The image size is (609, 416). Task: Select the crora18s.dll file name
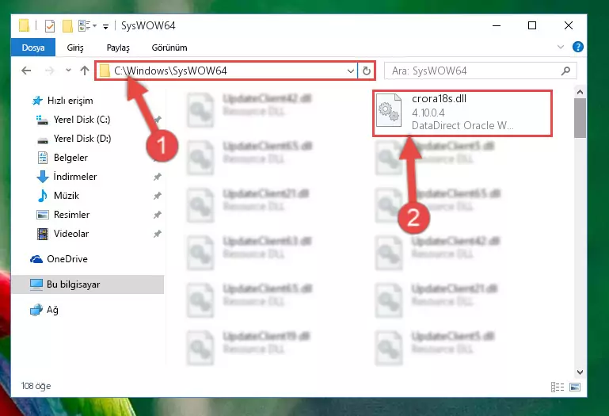[x=439, y=99]
